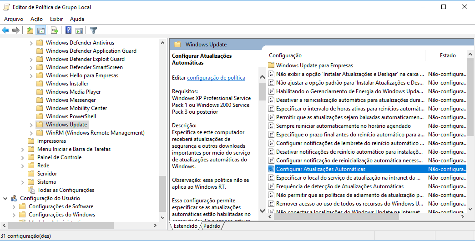Toggle the Show/Hide Action Pane icon
The image size is (475, 241).
(x=79, y=30)
